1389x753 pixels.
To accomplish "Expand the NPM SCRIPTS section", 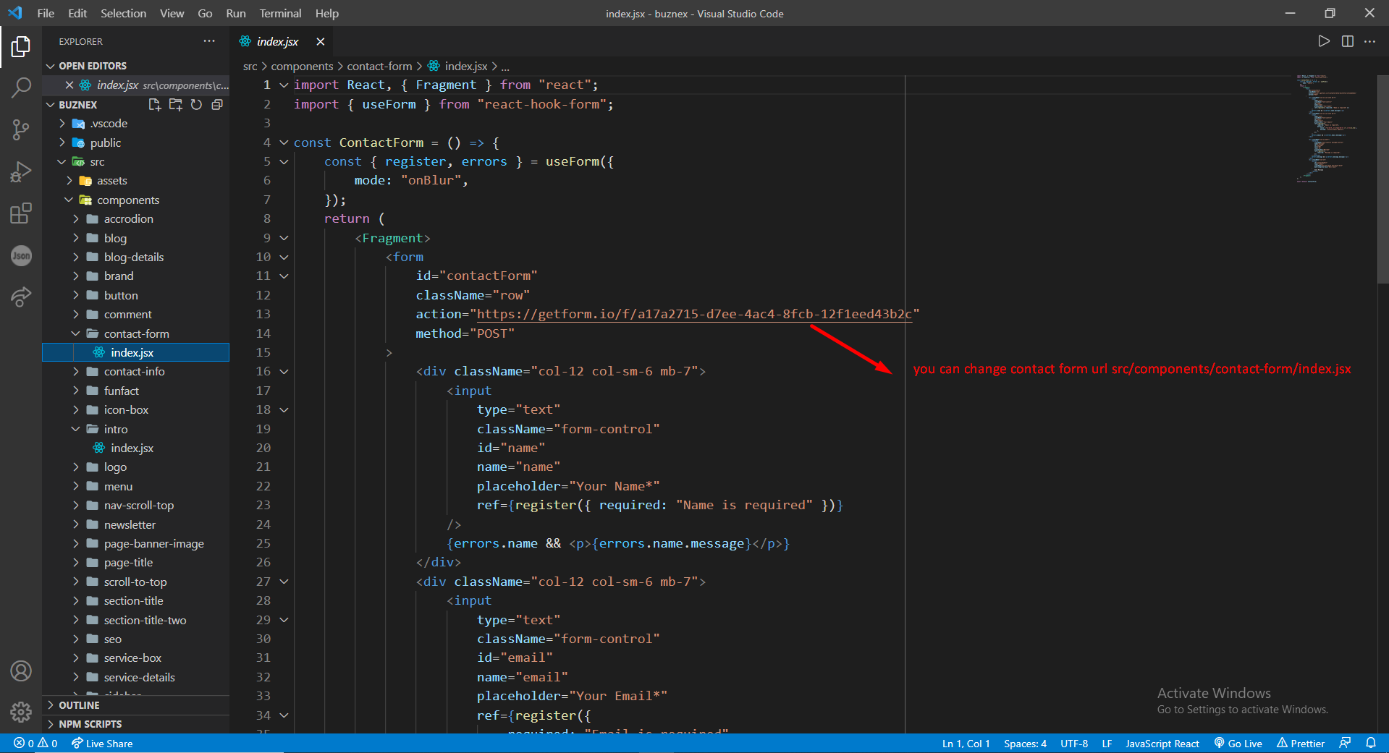I will coord(136,724).
